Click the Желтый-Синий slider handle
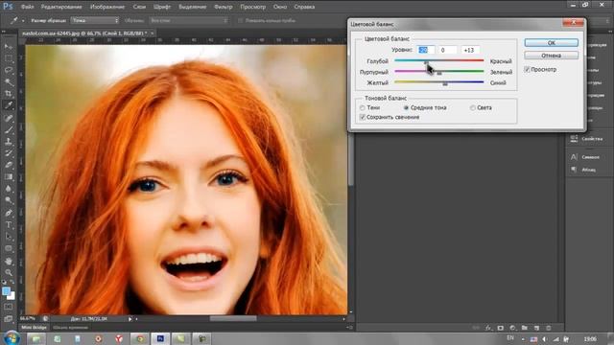Screen dimensions: 614x345 [445, 83]
